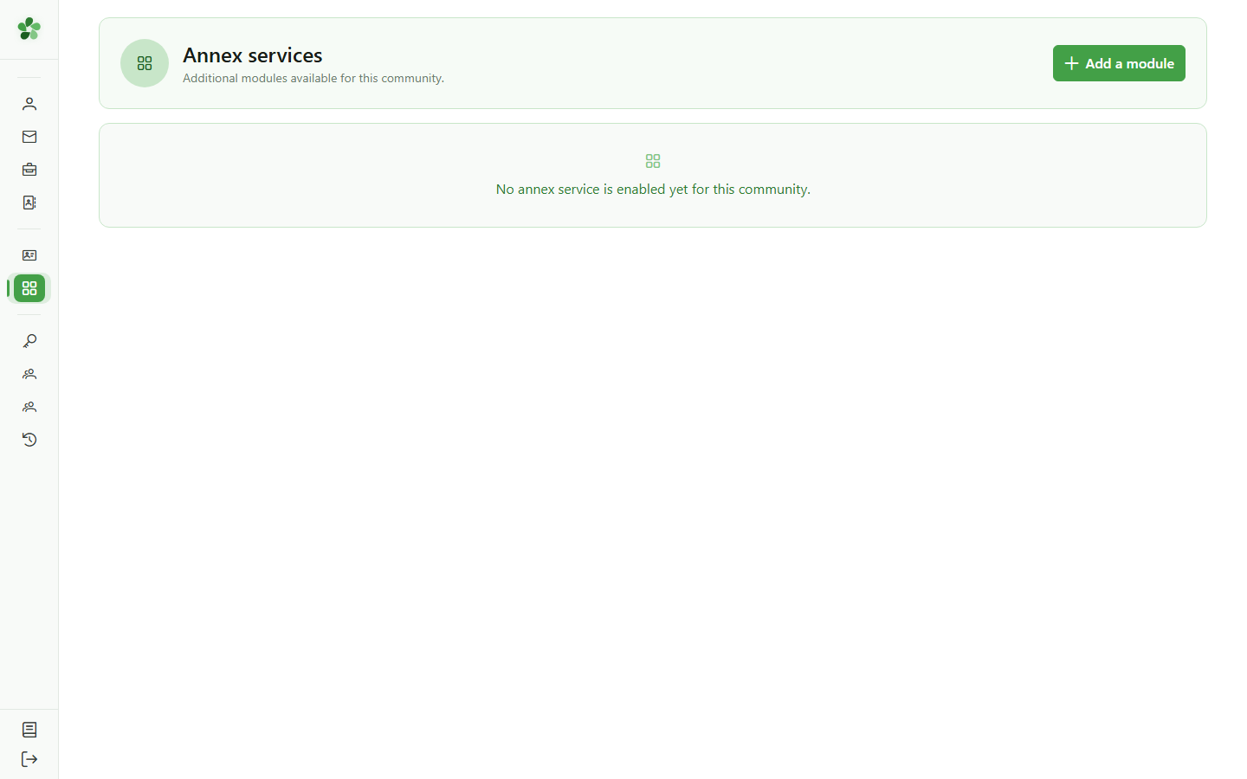Open the group icon just above the history icon
The width and height of the screenshot is (1247, 779).
coord(29,407)
